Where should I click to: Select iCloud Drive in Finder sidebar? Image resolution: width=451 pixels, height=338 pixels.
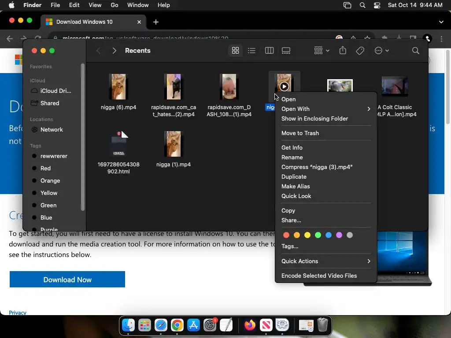coord(52,91)
